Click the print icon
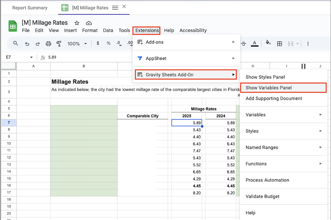 (48, 44)
